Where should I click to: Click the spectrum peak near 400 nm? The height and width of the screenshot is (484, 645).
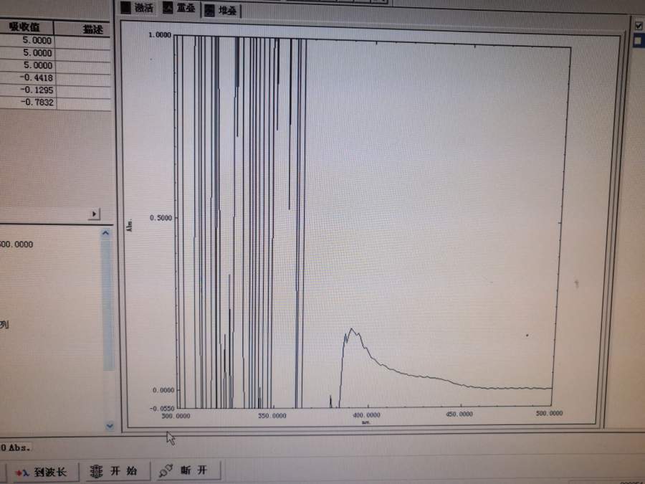point(352,330)
